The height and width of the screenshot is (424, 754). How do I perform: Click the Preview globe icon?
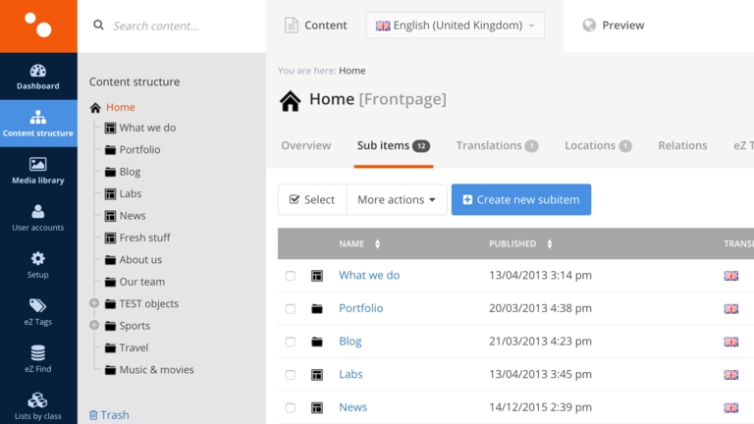[x=589, y=25]
